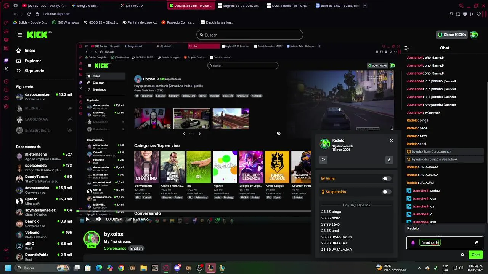Viewport: 488px width, 274px height.
Task: Open Spreen in Recomendado list
Action: click(44, 201)
